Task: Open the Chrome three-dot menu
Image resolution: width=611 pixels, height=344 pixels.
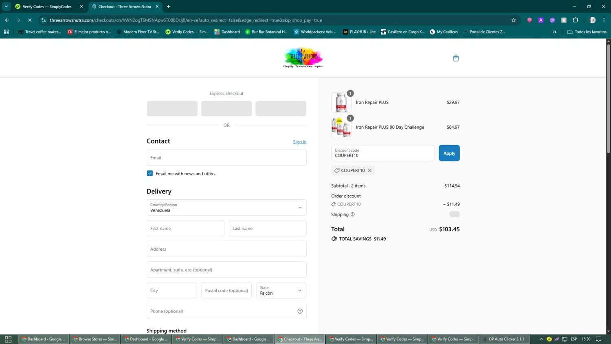Action: click(x=604, y=20)
